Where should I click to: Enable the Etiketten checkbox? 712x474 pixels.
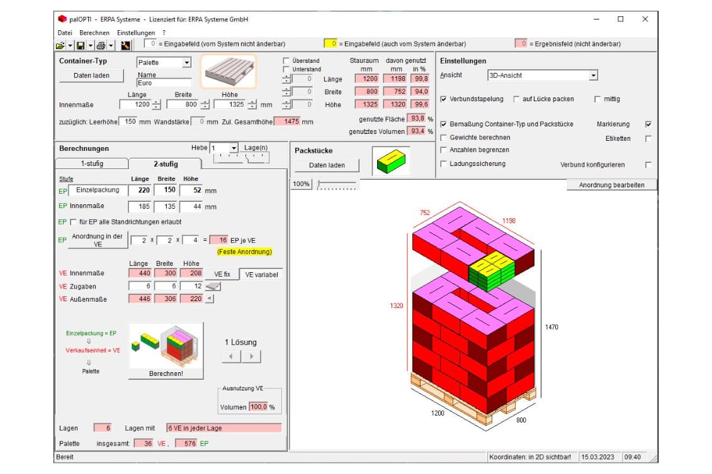click(648, 139)
